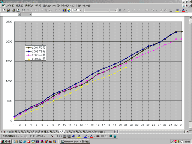Open the Name Box dropdown
Screen dimensions: 192x144
[x=19, y=14]
